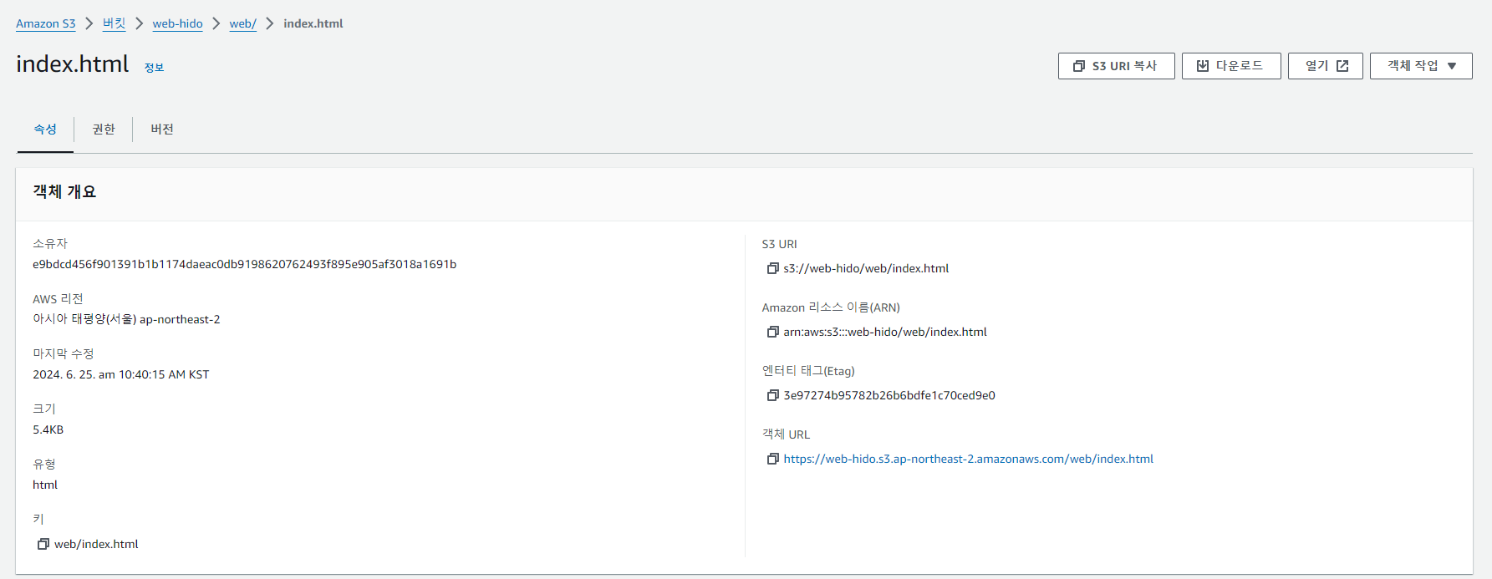1492x579 pixels.
Task: Open the 정보 info link
Action: [x=154, y=68]
